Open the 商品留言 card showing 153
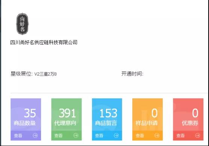 tap(107, 119)
